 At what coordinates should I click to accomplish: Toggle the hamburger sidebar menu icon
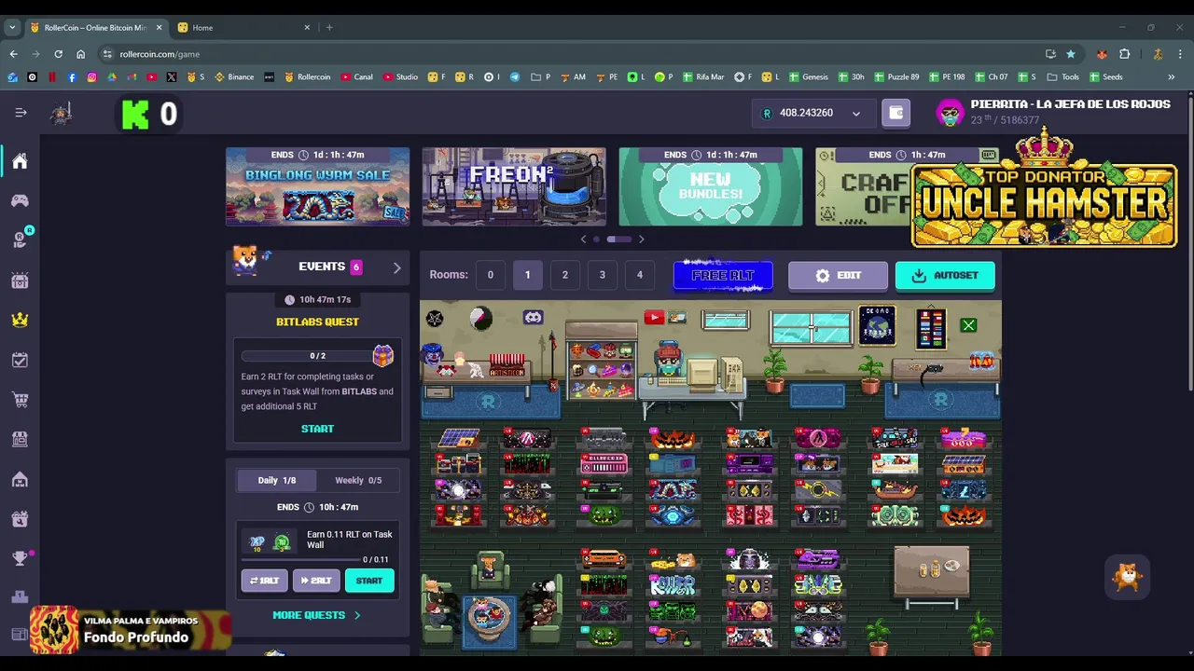21,113
